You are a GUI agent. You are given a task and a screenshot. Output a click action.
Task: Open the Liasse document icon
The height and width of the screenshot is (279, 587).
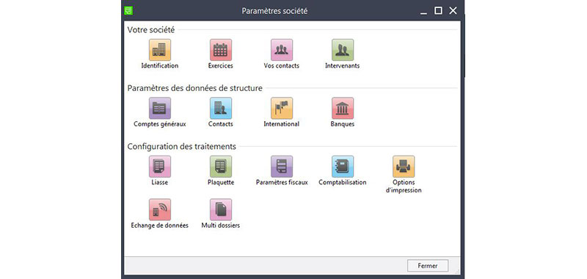click(160, 167)
